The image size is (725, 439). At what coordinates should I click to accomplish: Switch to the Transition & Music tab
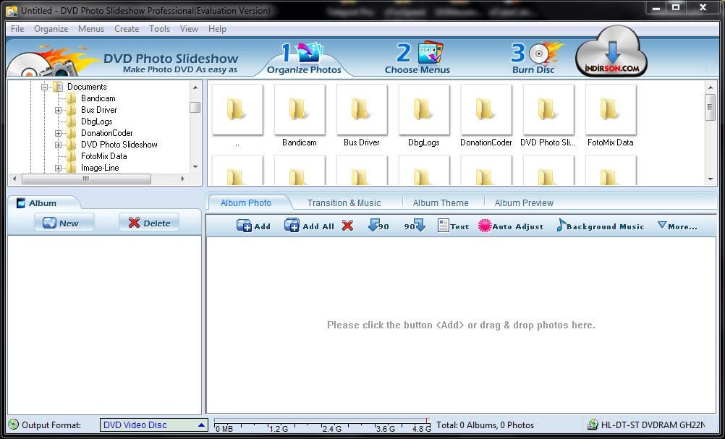[x=344, y=203]
